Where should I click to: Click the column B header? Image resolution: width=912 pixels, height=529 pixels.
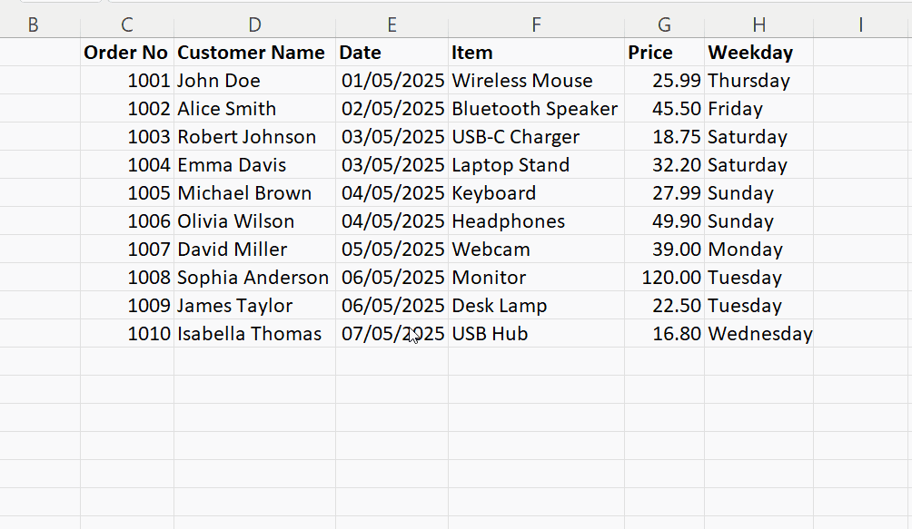[x=34, y=25]
